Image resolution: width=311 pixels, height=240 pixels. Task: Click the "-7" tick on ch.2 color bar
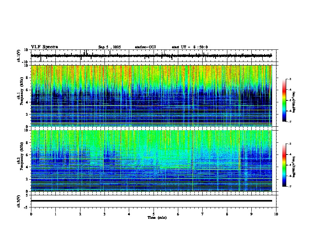click(x=290, y=186)
